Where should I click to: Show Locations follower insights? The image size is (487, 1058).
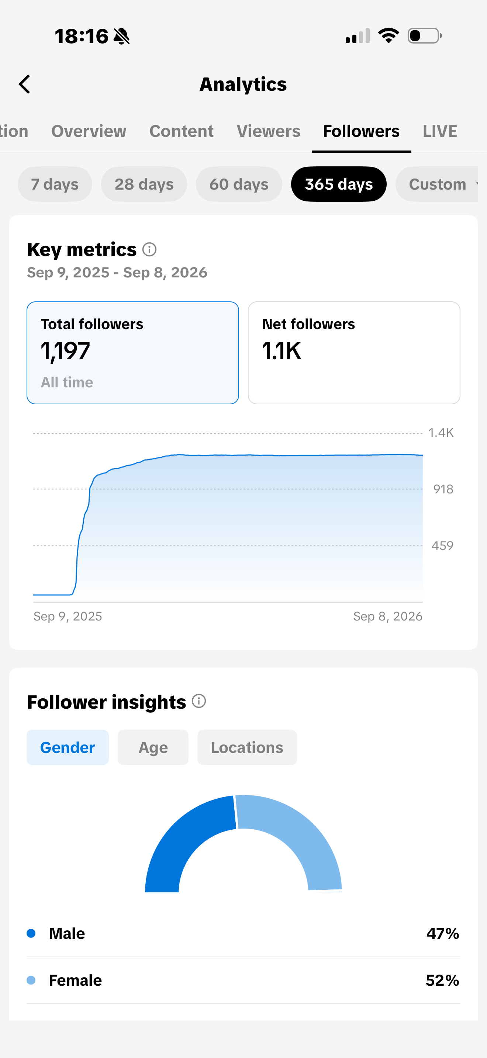247,747
